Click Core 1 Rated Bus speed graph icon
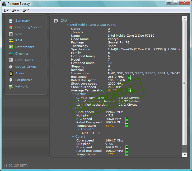This screenshot has width=192, height=171. 127,150
